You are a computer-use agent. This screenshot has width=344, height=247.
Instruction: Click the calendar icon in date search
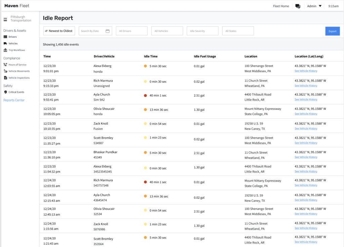[x=107, y=31]
